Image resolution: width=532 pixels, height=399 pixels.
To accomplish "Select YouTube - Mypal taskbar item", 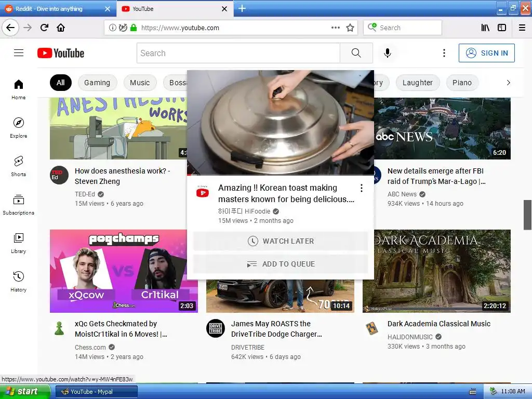I will pyautogui.click(x=97, y=392).
